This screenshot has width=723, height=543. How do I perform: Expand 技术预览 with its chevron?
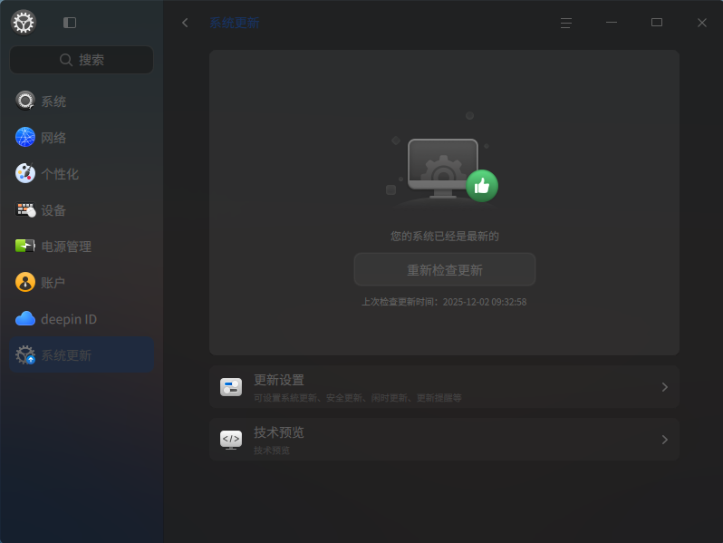pos(664,440)
